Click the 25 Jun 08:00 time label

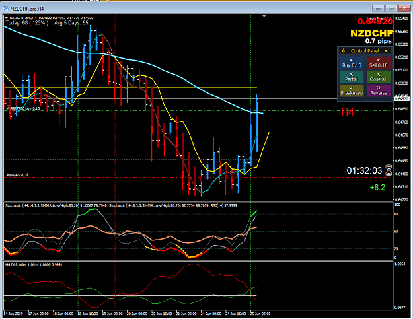[x=260, y=314]
